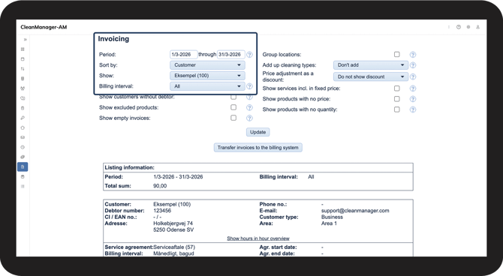Click the Update button

[258, 132]
